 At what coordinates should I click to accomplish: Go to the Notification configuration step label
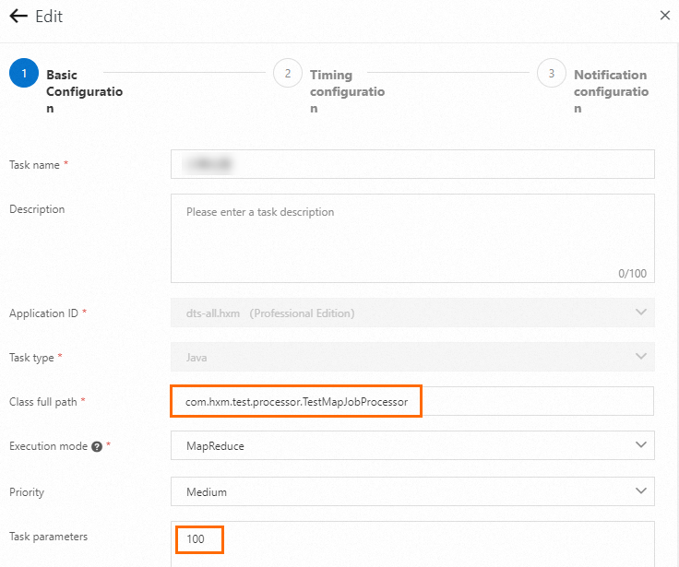(610, 91)
